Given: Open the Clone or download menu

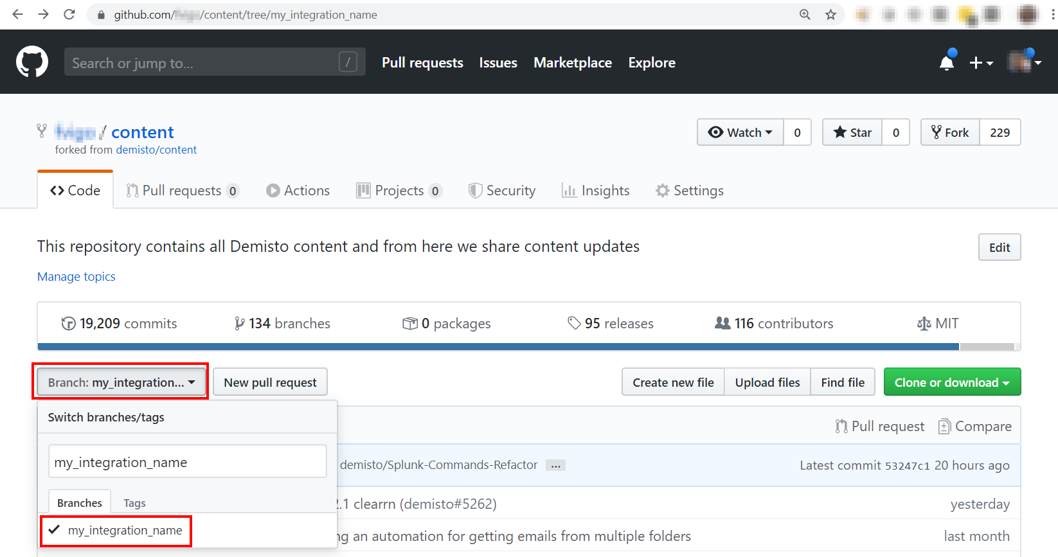Looking at the screenshot, I should pos(951,382).
